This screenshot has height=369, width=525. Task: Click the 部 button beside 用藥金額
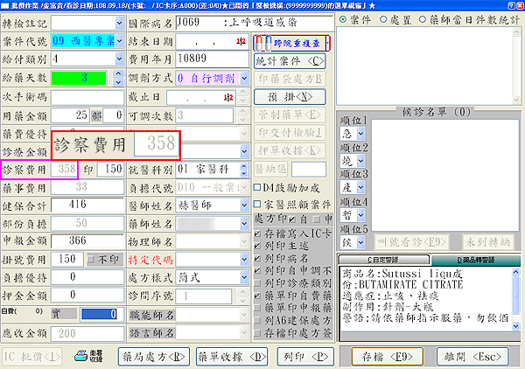[96, 115]
